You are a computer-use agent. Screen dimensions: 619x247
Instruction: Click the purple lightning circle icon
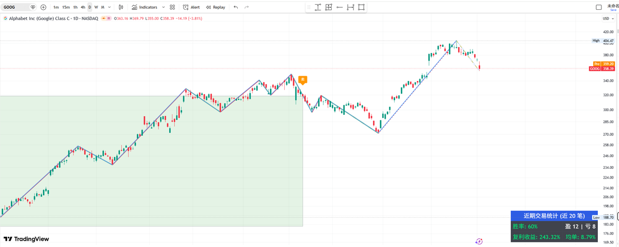[479, 241]
